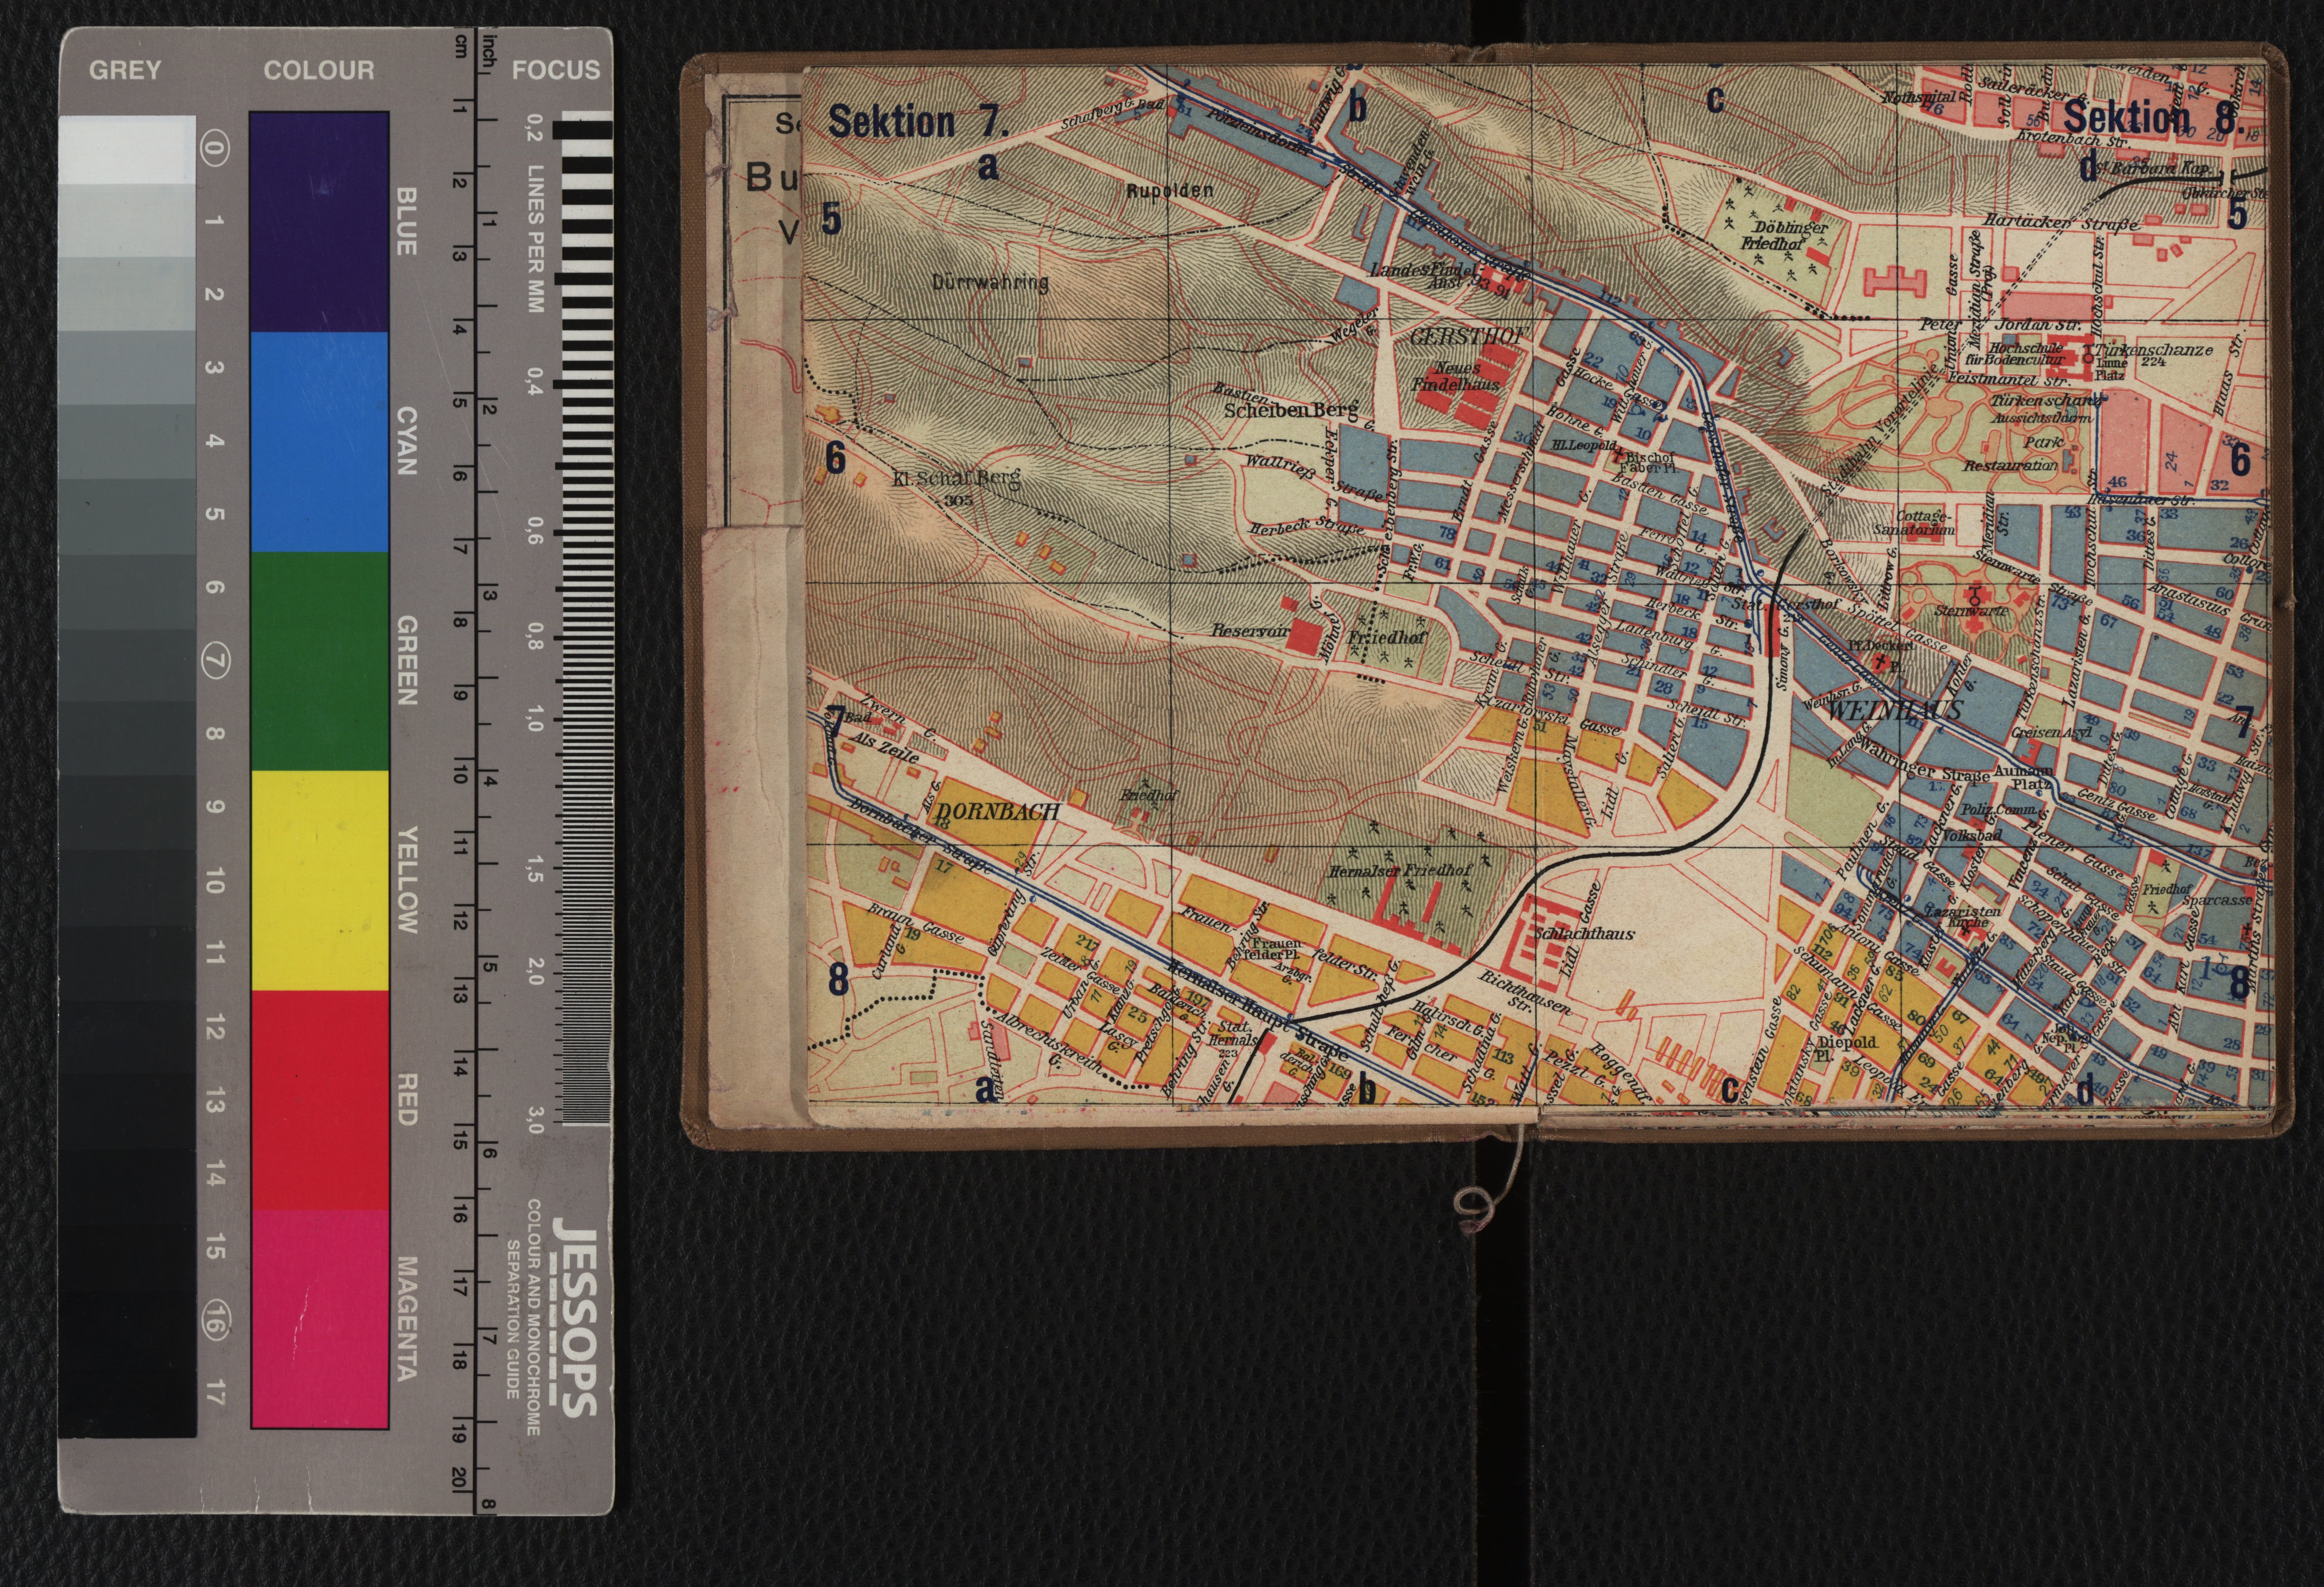
Task: Click the red Reservoir building marker
Action: coord(1304,636)
